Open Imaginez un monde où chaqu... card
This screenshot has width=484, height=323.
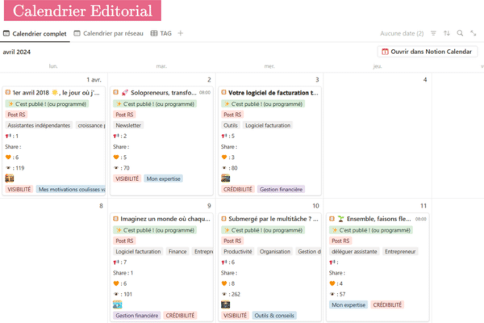click(162, 267)
